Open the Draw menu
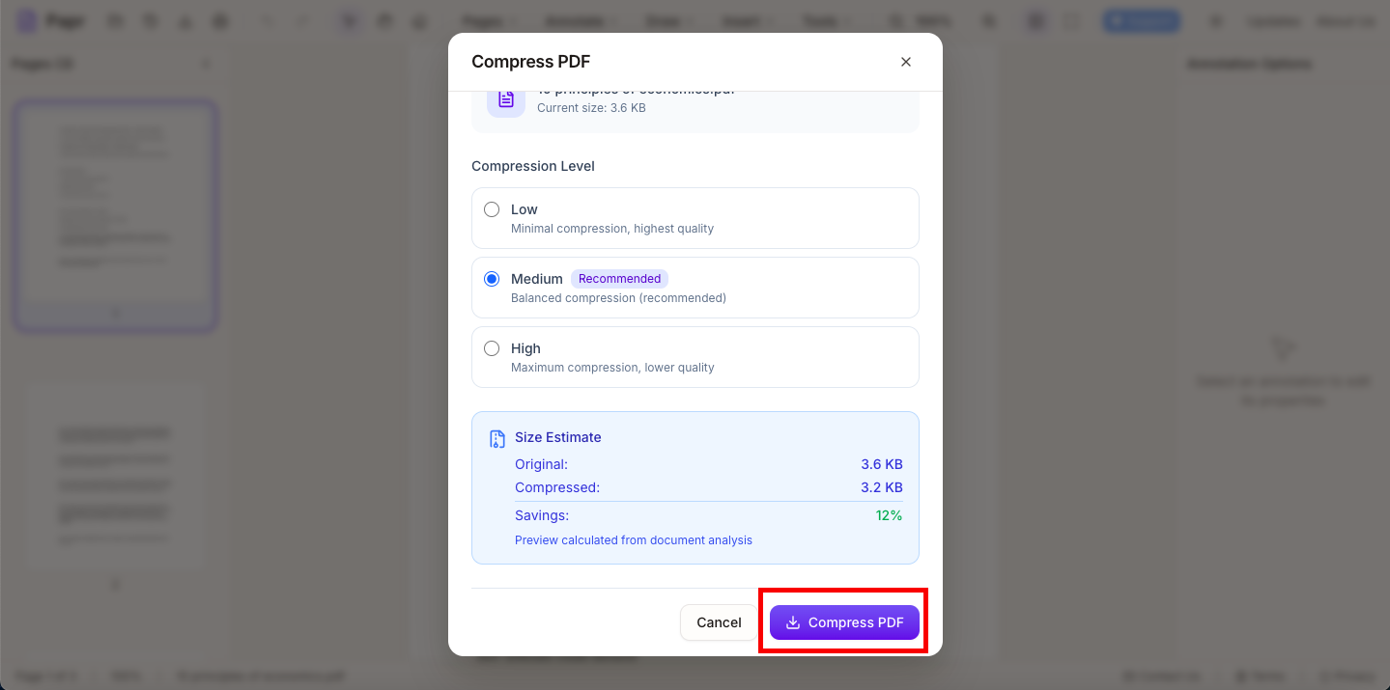1390x690 pixels. pos(667,20)
